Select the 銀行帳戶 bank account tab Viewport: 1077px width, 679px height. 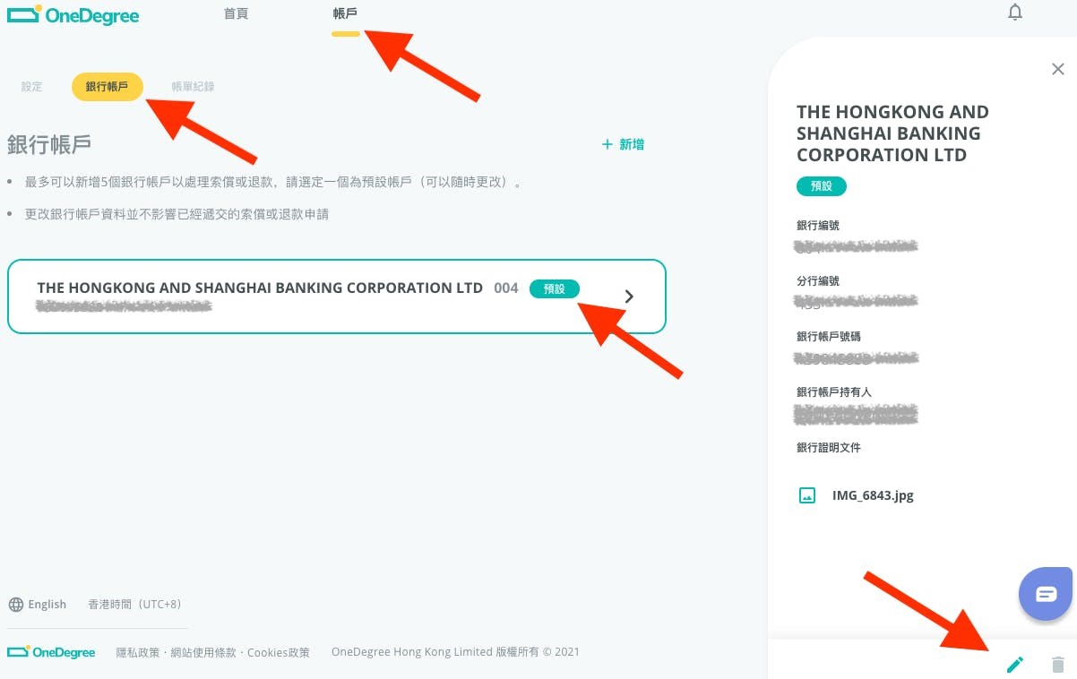[108, 87]
